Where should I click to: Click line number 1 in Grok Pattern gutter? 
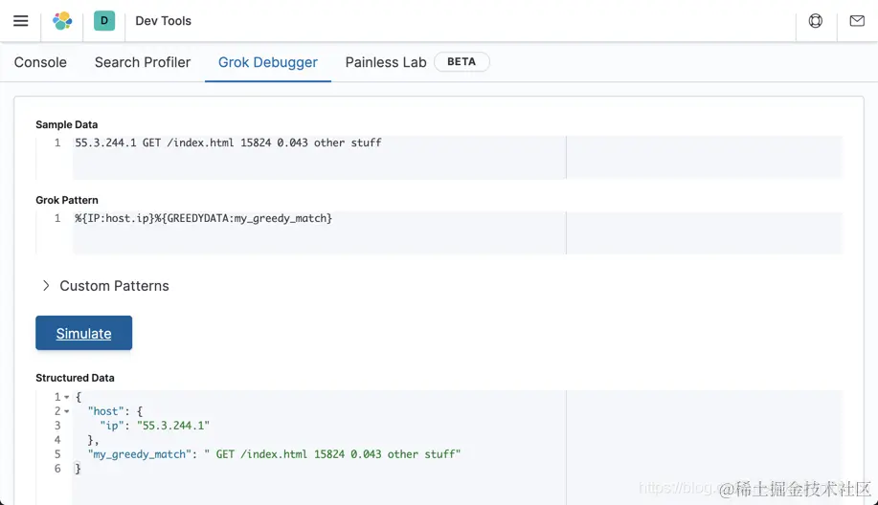[57, 218]
